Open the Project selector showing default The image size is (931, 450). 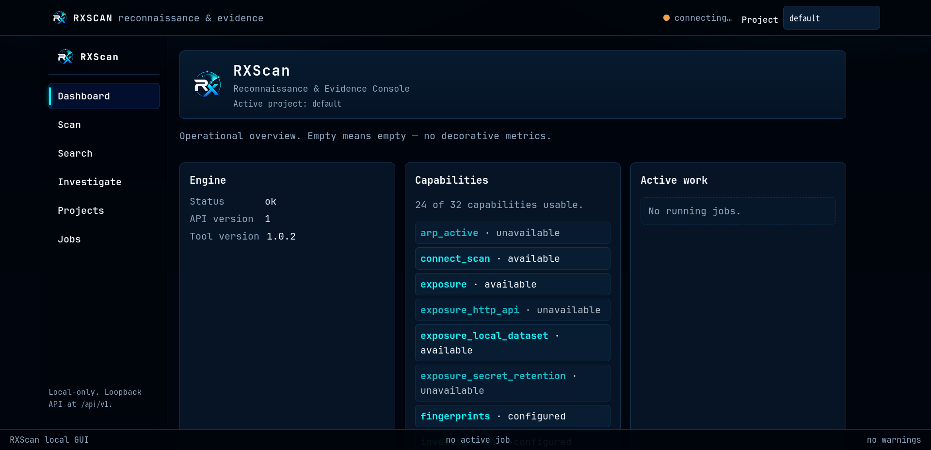(x=831, y=18)
